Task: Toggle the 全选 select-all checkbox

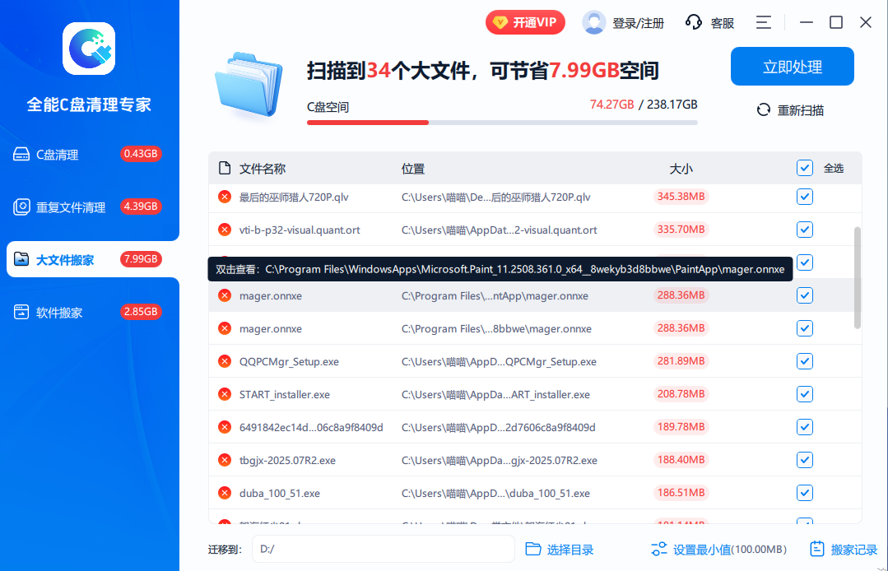Action: coord(804,168)
